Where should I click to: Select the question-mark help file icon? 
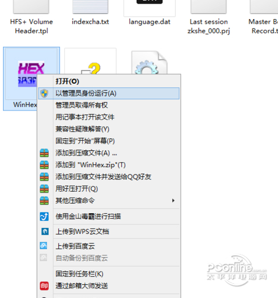tap(90, 61)
